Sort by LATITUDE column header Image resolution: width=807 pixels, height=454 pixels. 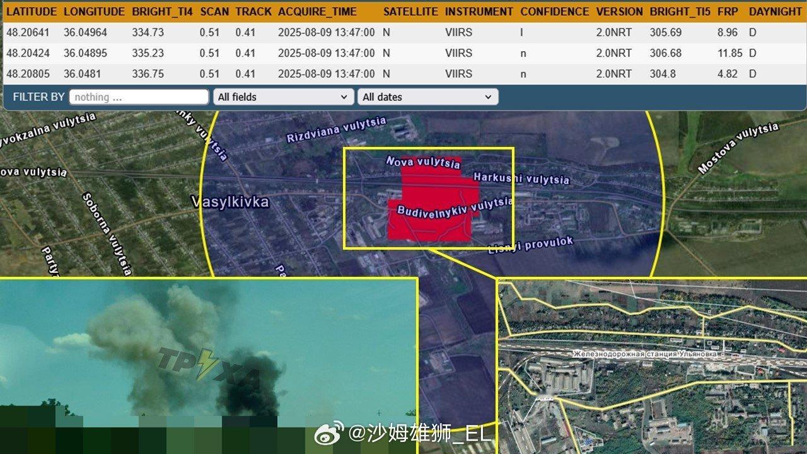coord(32,11)
